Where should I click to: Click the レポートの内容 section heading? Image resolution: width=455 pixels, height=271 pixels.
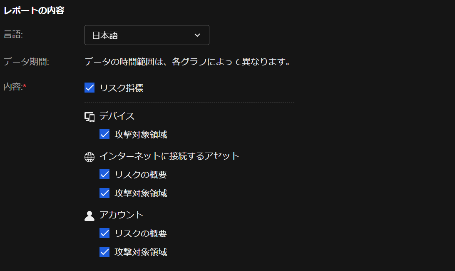pos(34,11)
